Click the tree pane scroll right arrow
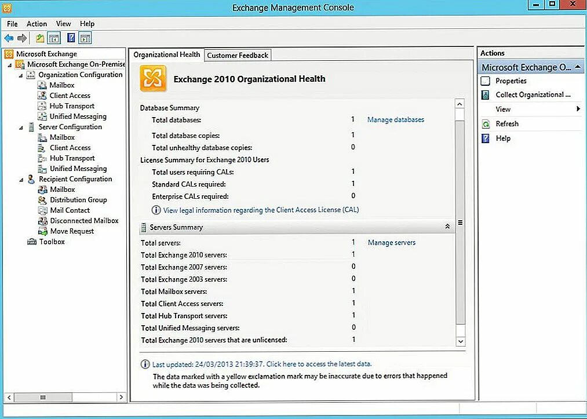The width and height of the screenshot is (587, 419). pos(121,397)
